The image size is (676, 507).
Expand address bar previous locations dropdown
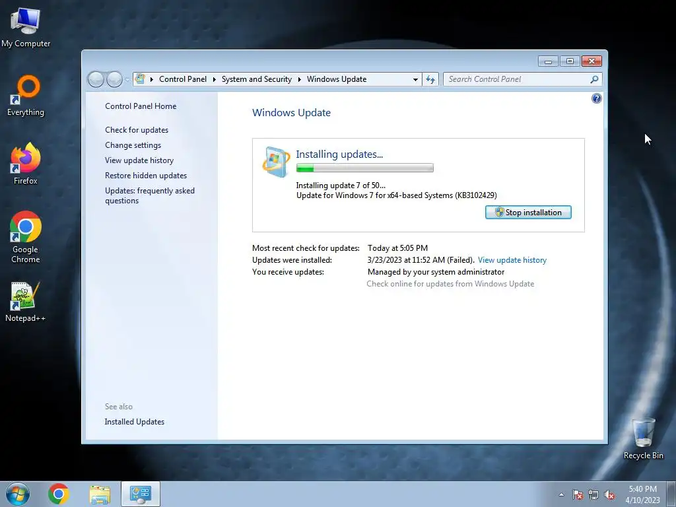pyautogui.click(x=415, y=79)
